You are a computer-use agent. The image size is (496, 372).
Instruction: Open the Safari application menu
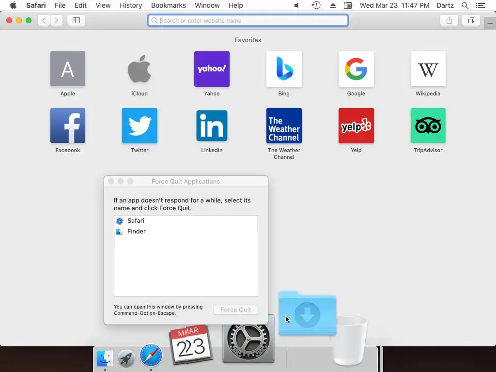point(36,5)
